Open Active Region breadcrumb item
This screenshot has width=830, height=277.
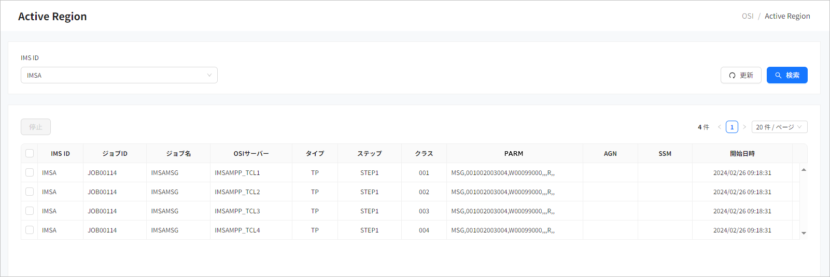click(787, 16)
